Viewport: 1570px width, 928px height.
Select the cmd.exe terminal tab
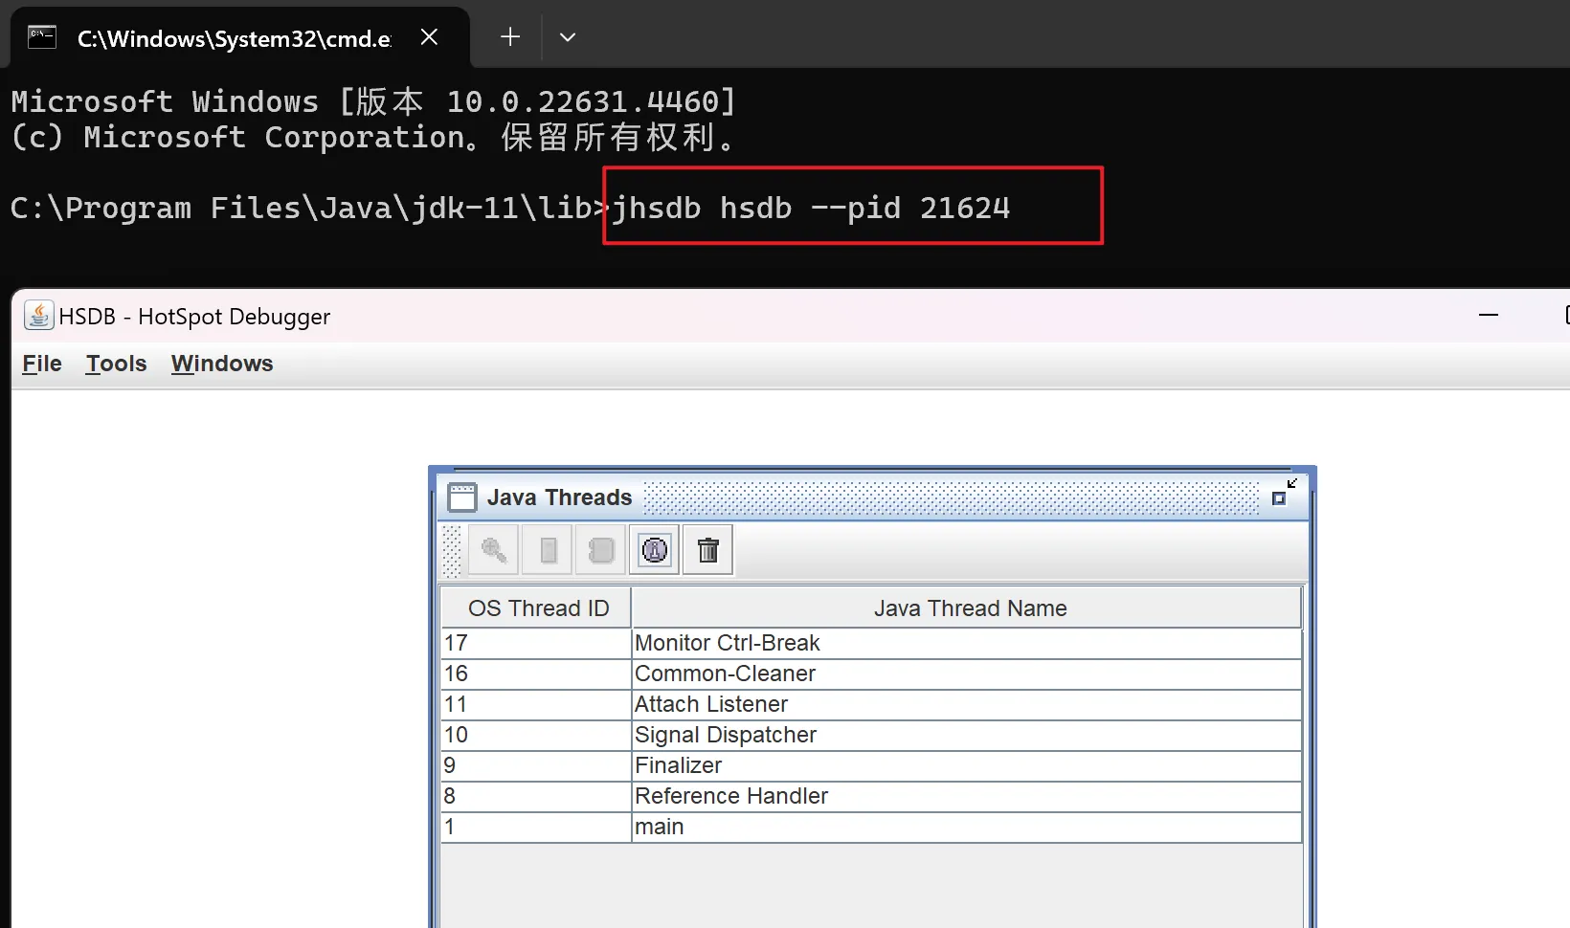pos(239,37)
